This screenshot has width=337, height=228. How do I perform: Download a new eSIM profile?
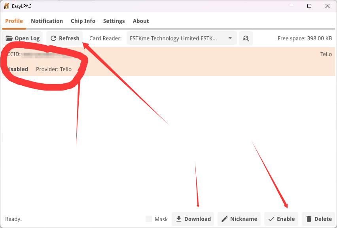click(193, 219)
